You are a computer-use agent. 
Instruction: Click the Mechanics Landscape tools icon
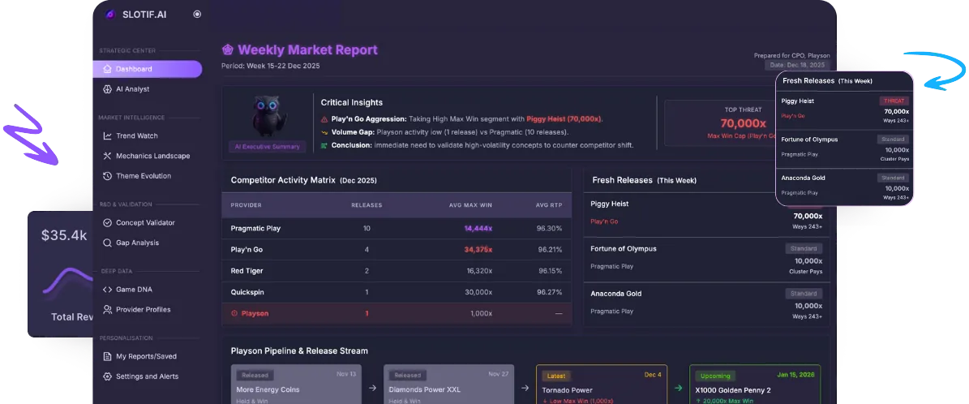pyautogui.click(x=108, y=156)
